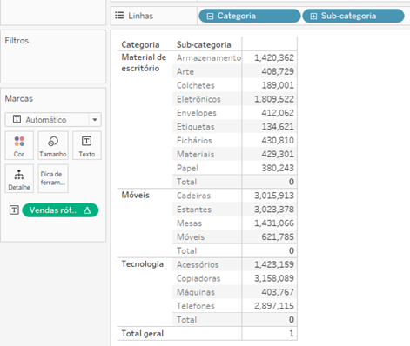The width and height of the screenshot is (410, 346).
Task: Click the value 3,015,913 for Cadeiras
Action: tap(274, 196)
